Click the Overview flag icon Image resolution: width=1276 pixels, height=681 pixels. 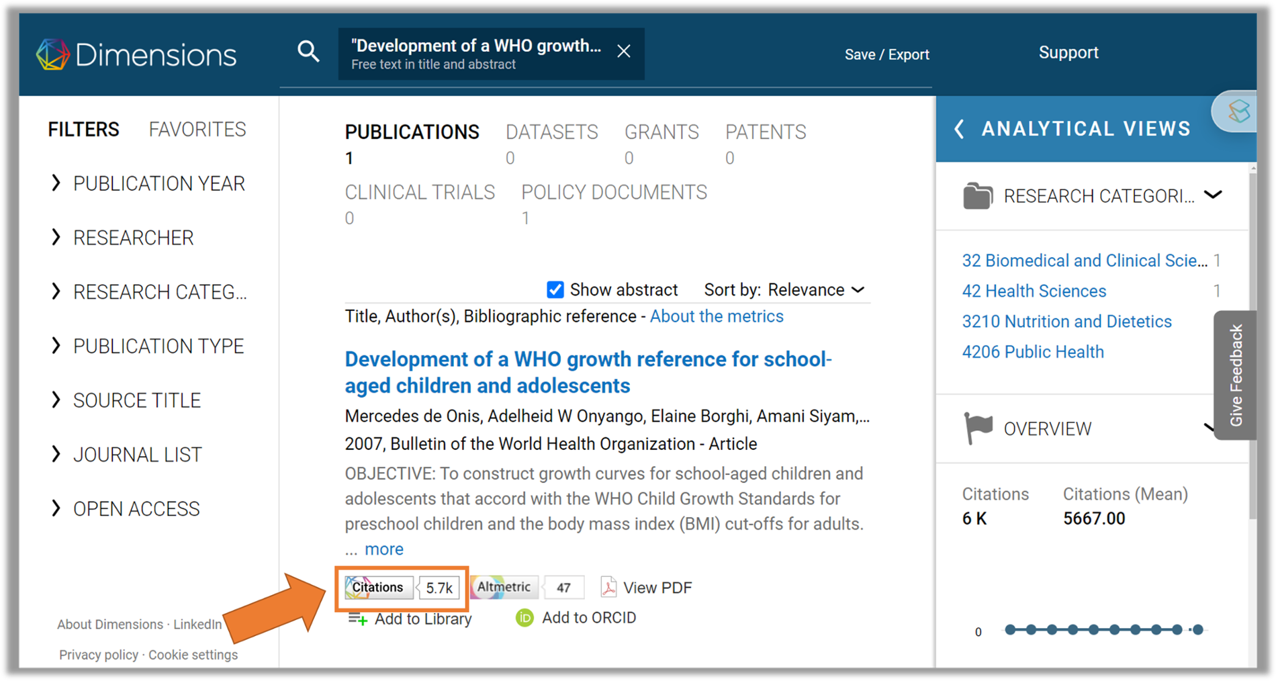(978, 428)
